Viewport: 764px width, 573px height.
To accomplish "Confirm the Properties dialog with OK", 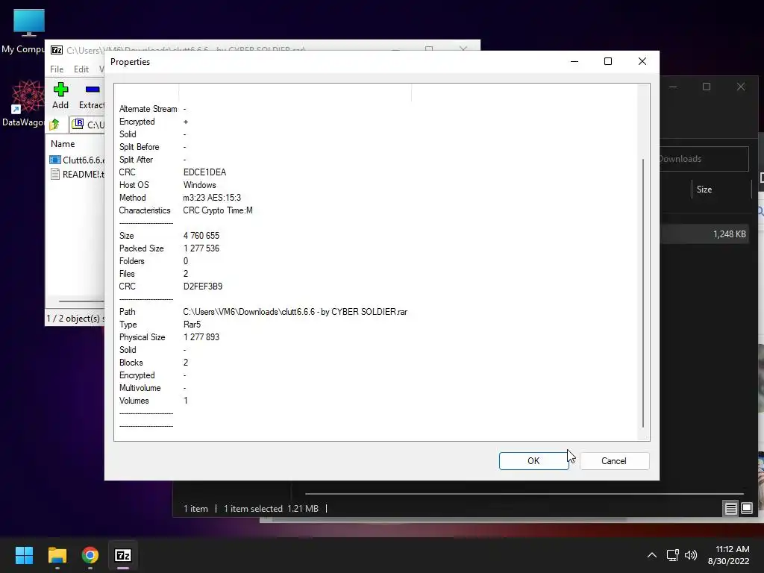I will (x=533, y=461).
